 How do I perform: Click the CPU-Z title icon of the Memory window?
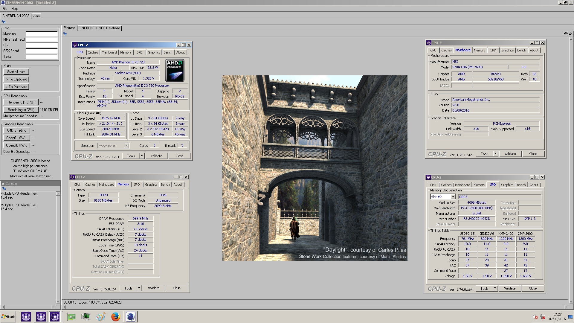pyautogui.click(x=72, y=177)
